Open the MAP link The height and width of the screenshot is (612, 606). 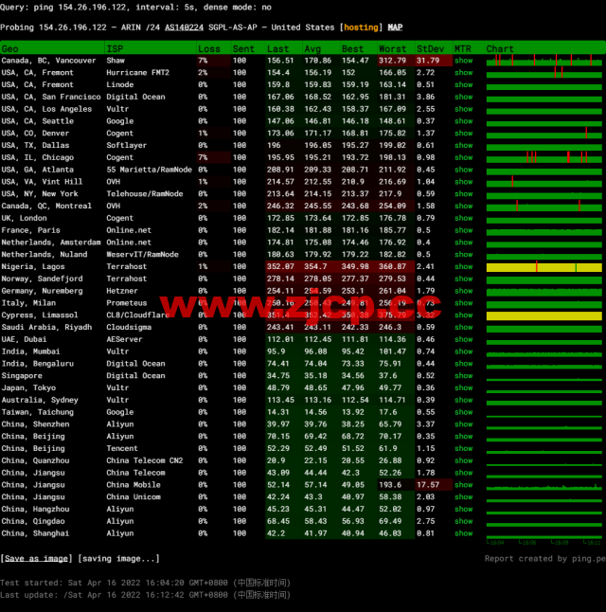pyautogui.click(x=395, y=27)
